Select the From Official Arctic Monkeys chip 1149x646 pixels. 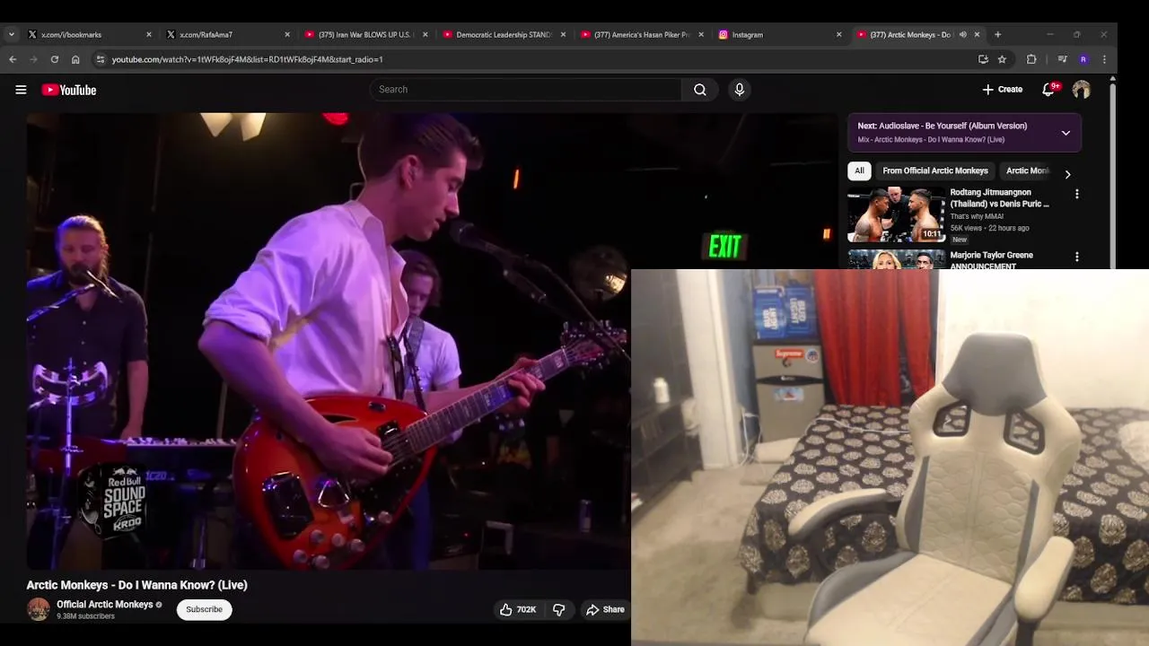934,170
